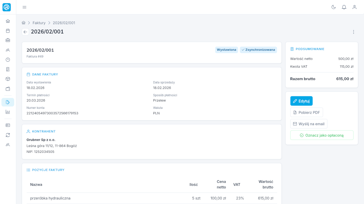Click the app logo in top-left corner
364x204 pixels.
coord(7,7)
